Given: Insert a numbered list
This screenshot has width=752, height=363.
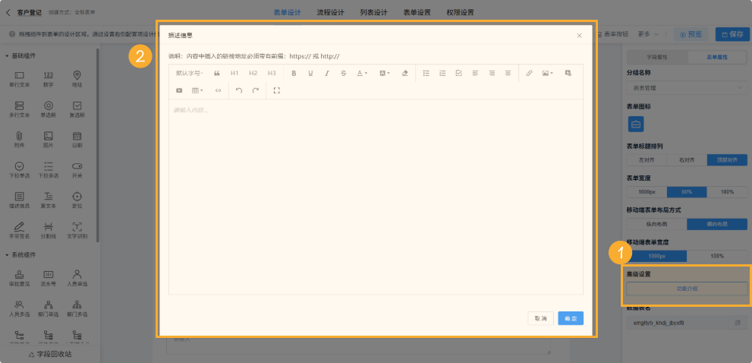Looking at the screenshot, I should (442, 73).
